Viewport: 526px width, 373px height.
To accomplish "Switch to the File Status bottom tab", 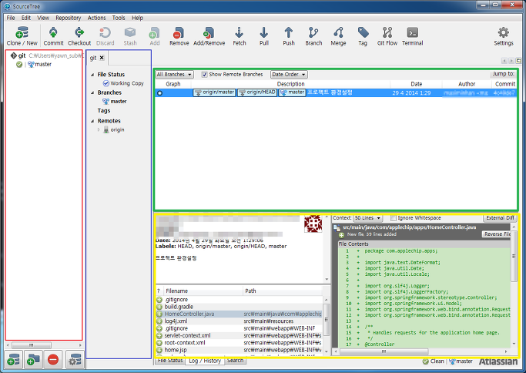I will tap(170, 360).
